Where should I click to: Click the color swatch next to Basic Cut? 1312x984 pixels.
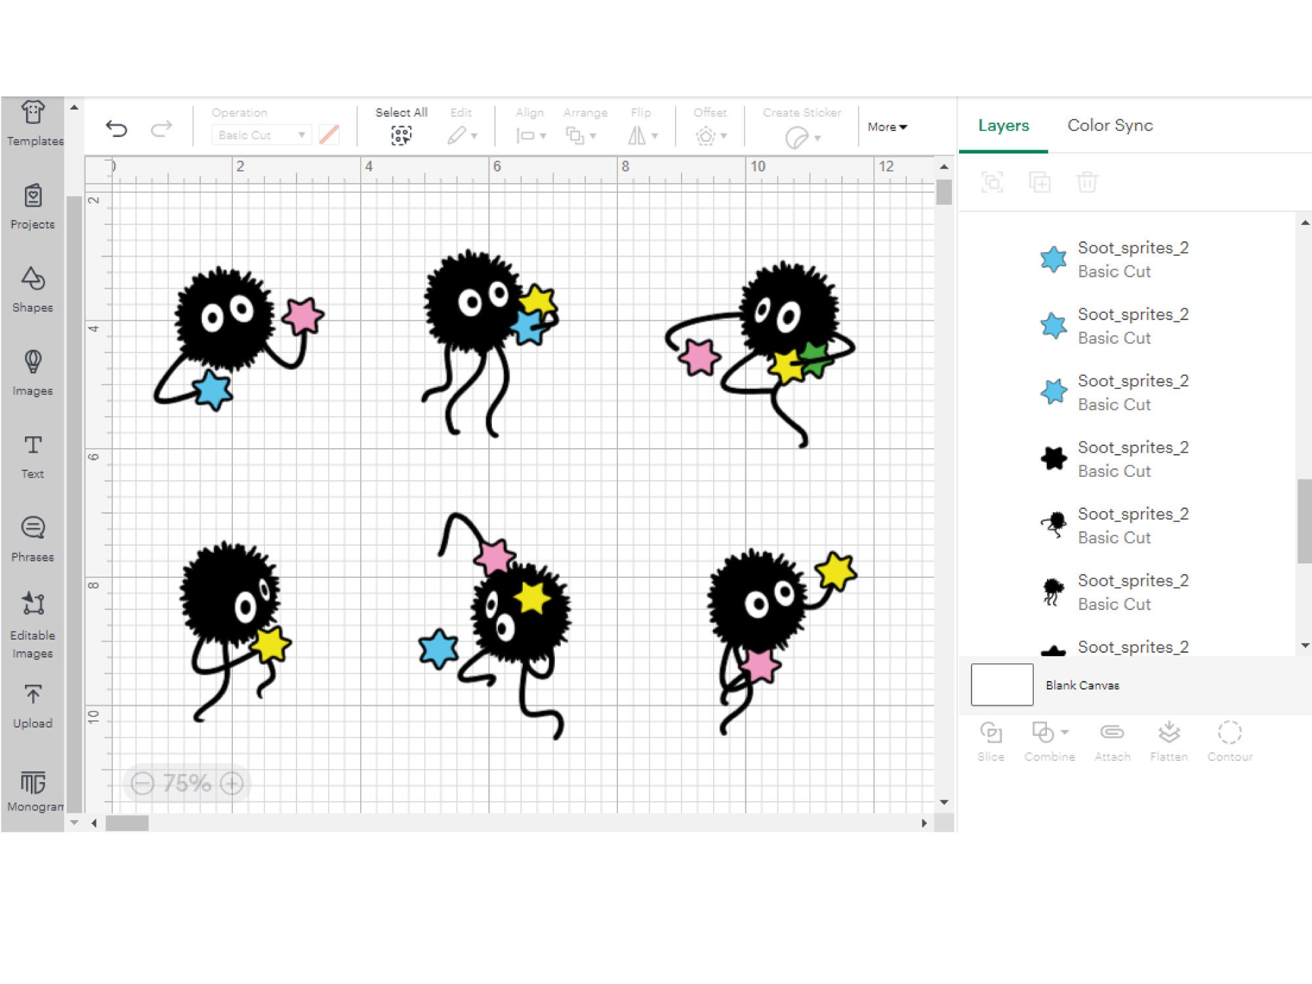330,134
